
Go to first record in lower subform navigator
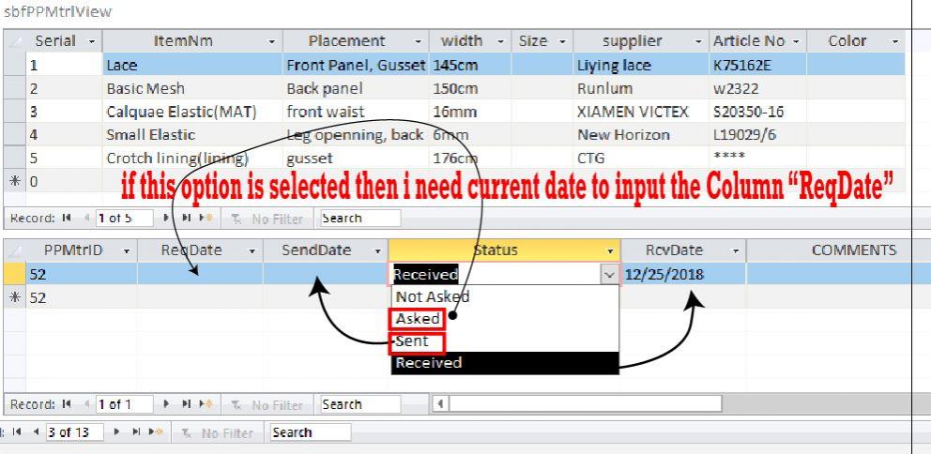click(67, 404)
